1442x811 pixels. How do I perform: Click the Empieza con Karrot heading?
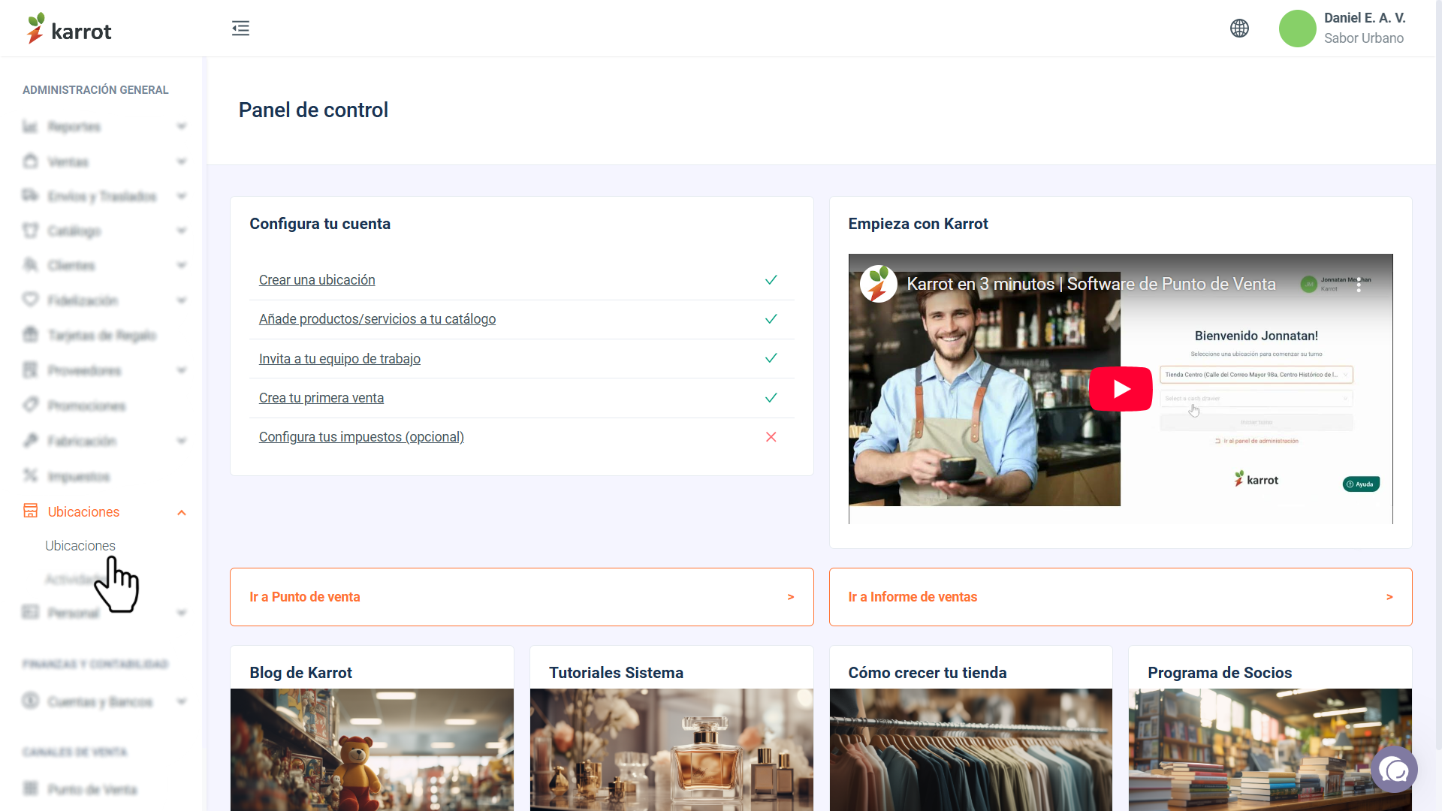(918, 224)
